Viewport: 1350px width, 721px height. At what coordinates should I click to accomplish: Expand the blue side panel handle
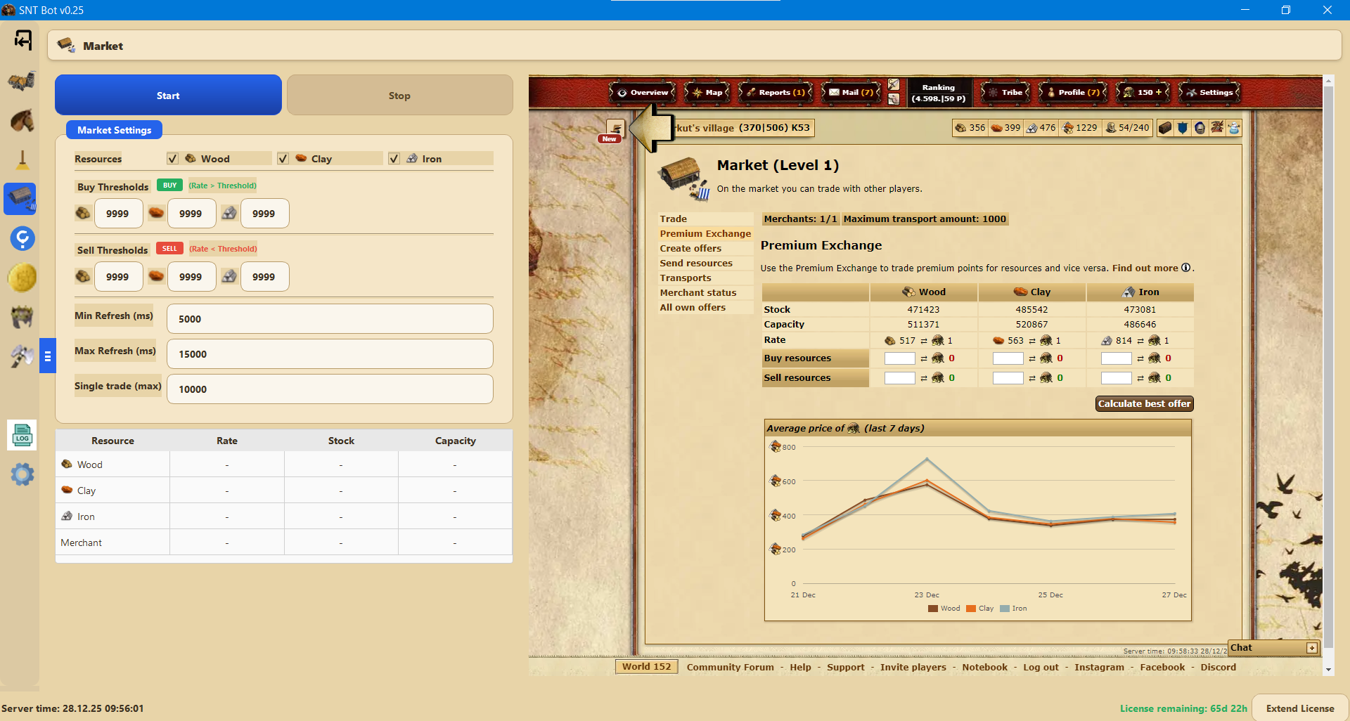48,356
